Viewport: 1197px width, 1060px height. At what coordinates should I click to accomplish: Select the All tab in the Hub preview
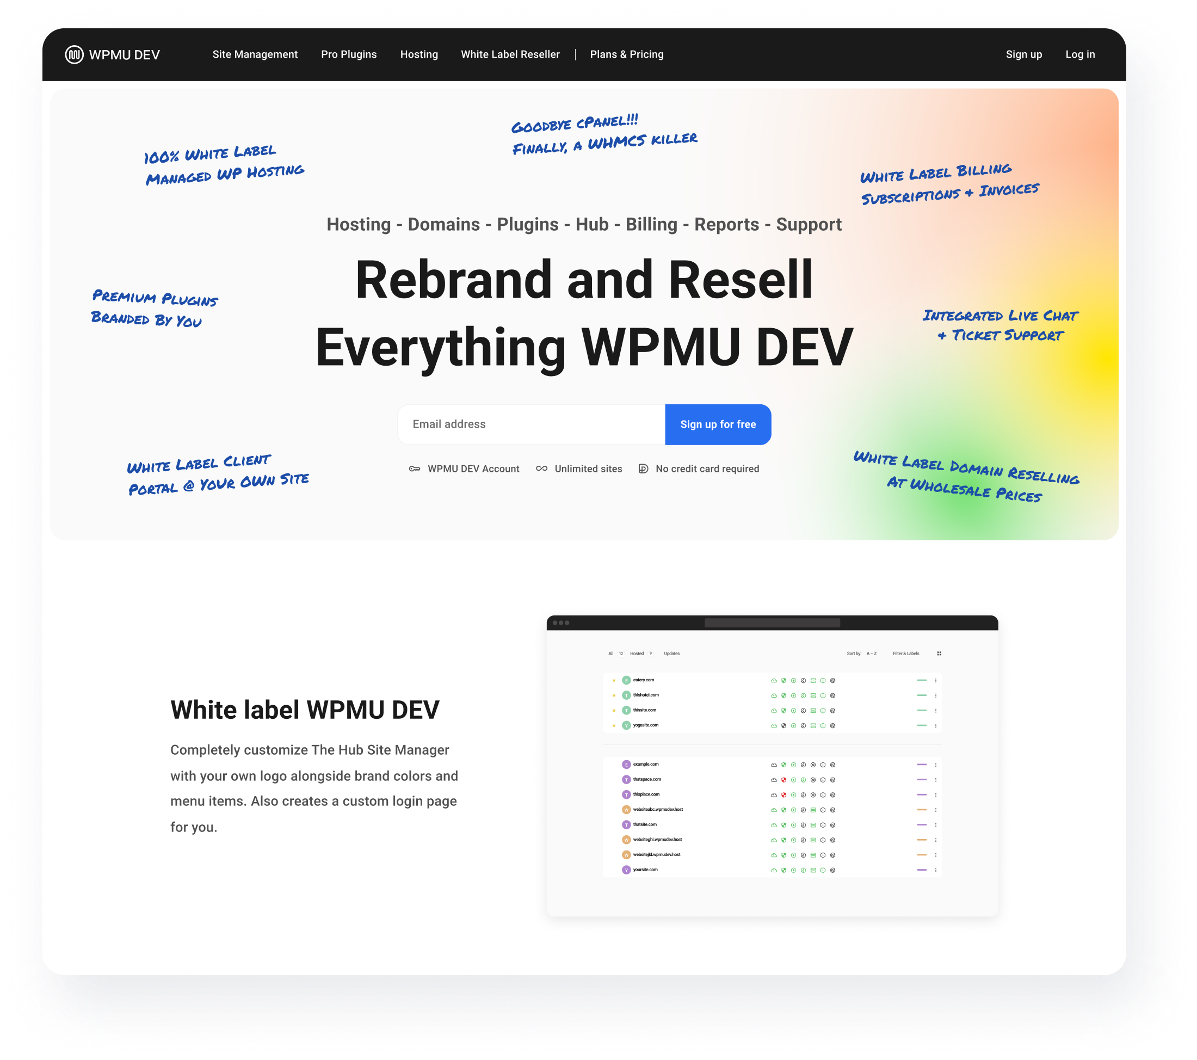coord(611,654)
